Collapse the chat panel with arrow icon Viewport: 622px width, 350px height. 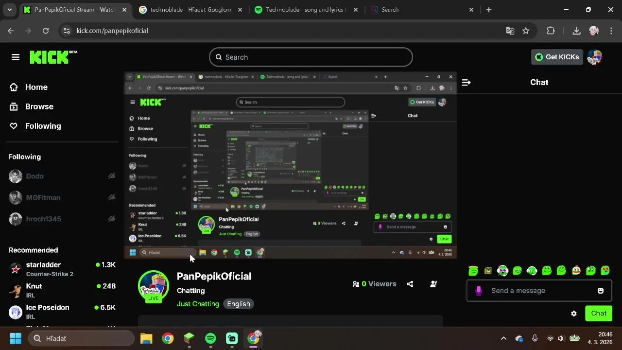(x=466, y=83)
